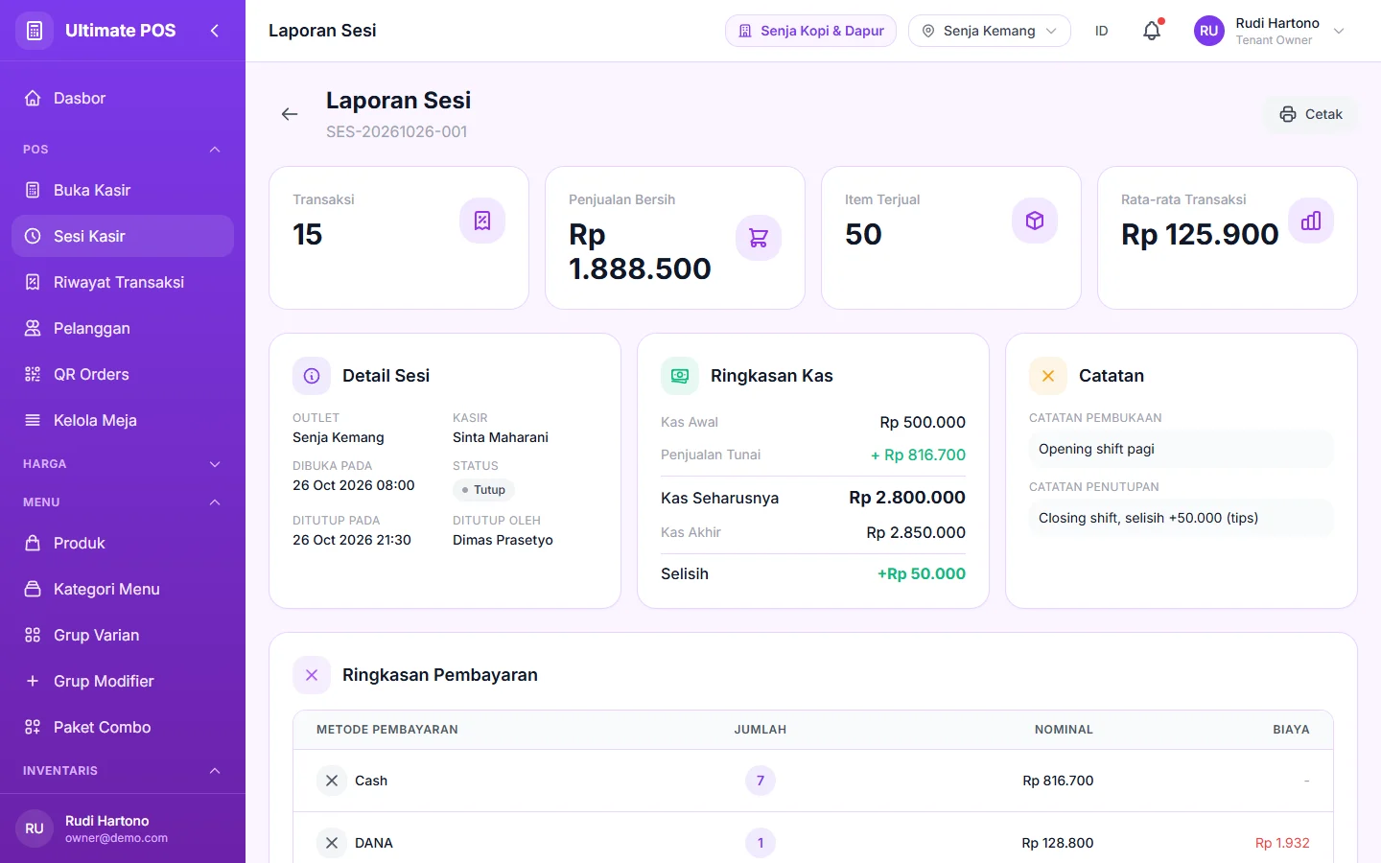Click the Detail Sesi info icon
Image resolution: width=1381 pixels, height=863 pixels.
coord(312,376)
